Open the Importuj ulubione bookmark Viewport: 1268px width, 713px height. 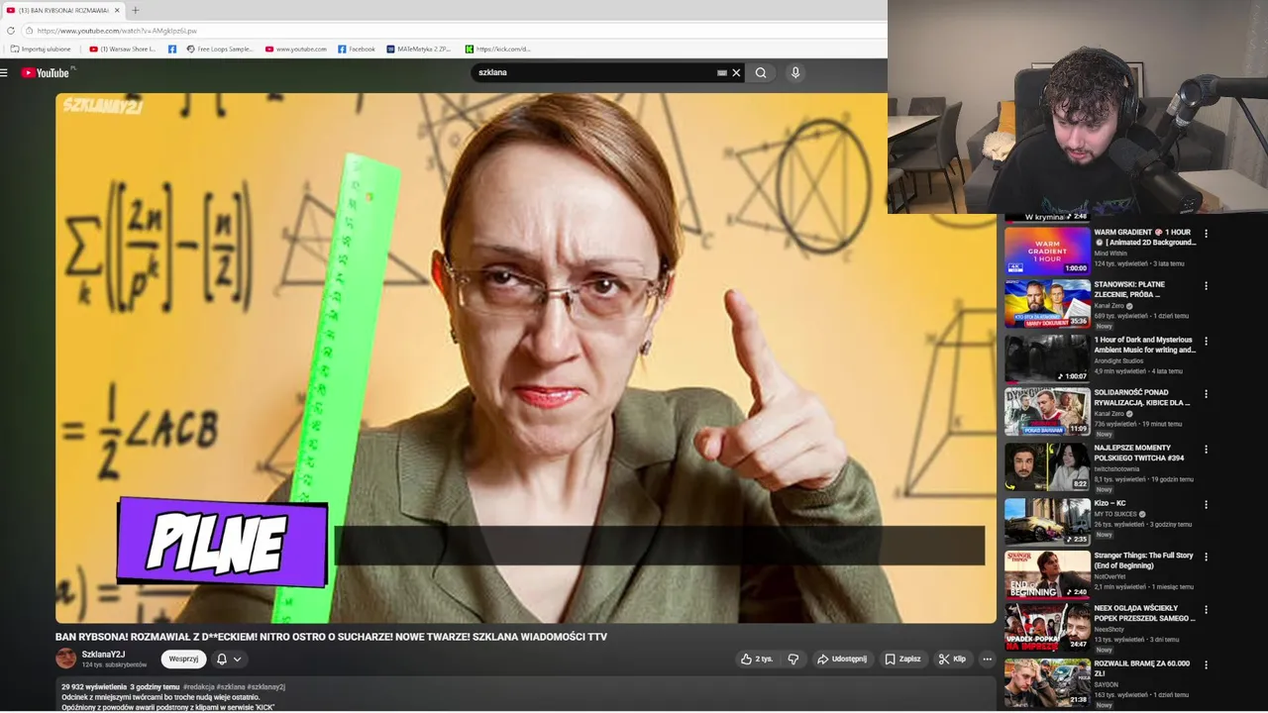click(x=41, y=49)
